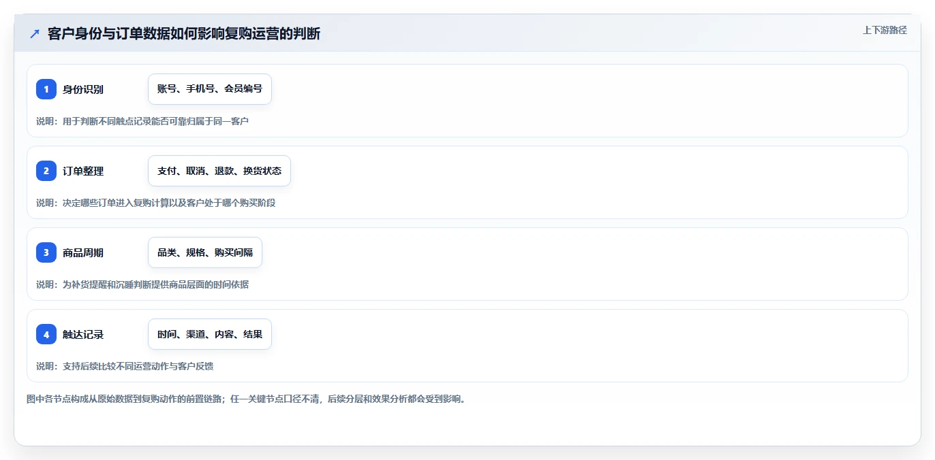The width and height of the screenshot is (935, 460).
Task: Select step badge 2 for 订单整理
Action: 46,171
